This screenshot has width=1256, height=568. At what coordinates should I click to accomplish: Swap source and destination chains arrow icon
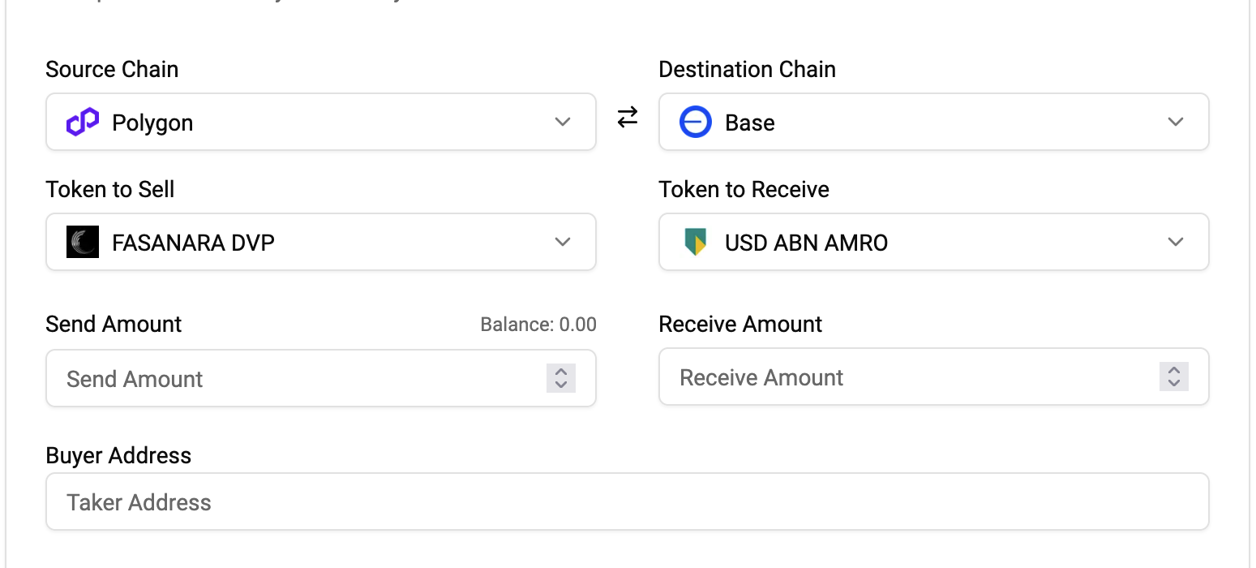[x=628, y=118]
